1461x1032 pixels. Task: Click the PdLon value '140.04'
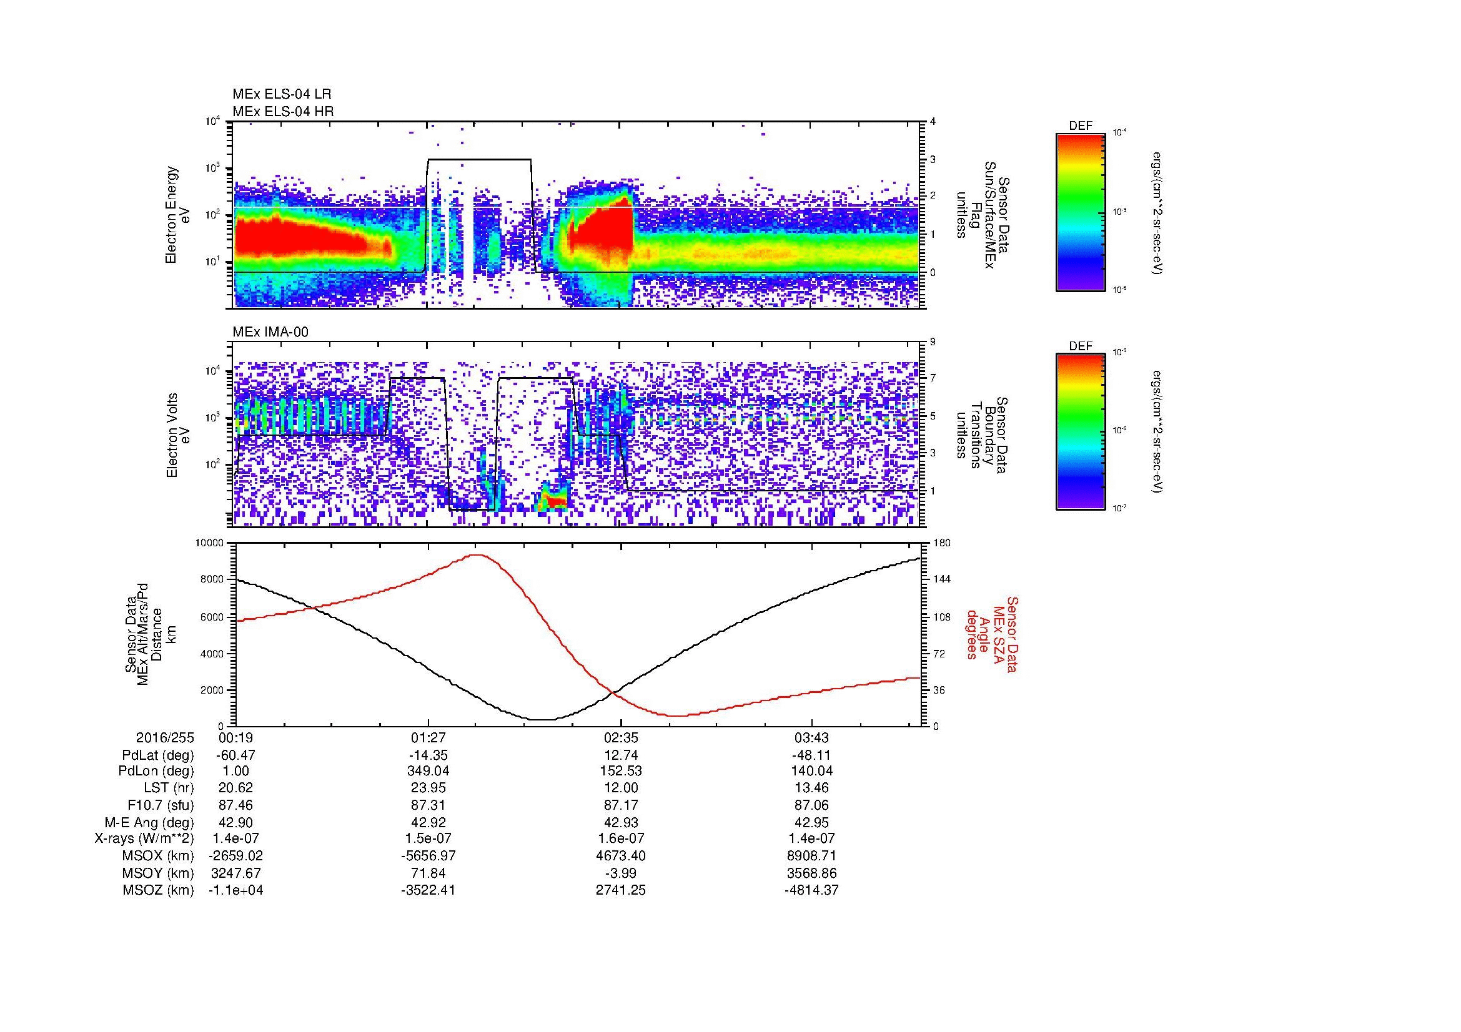coord(811,771)
